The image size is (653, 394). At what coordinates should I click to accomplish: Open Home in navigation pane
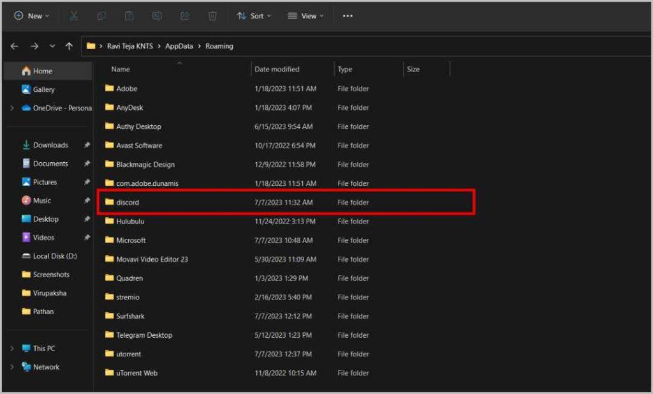[x=48, y=71]
